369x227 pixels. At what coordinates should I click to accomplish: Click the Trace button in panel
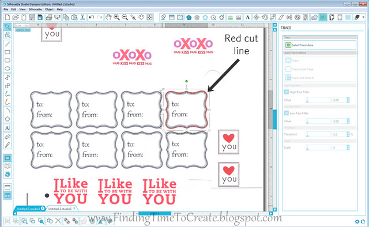[x=292, y=60]
